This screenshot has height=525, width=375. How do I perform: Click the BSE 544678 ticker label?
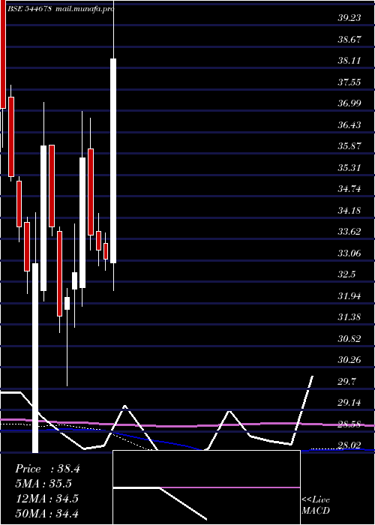tap(29, 9)
